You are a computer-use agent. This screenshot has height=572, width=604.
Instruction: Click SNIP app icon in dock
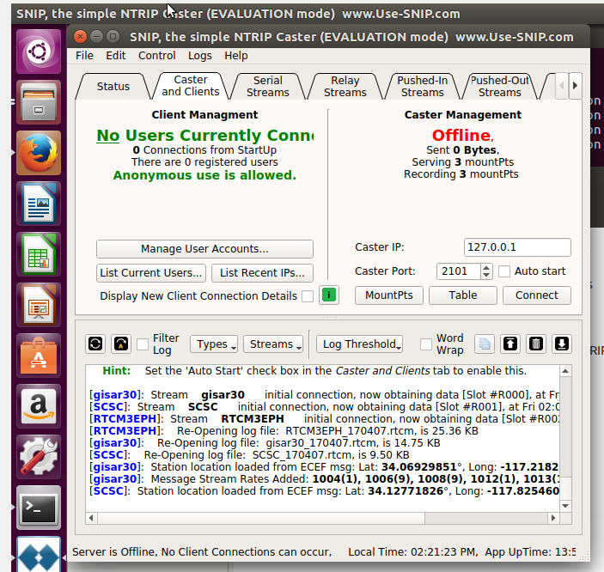coord(39,555)
